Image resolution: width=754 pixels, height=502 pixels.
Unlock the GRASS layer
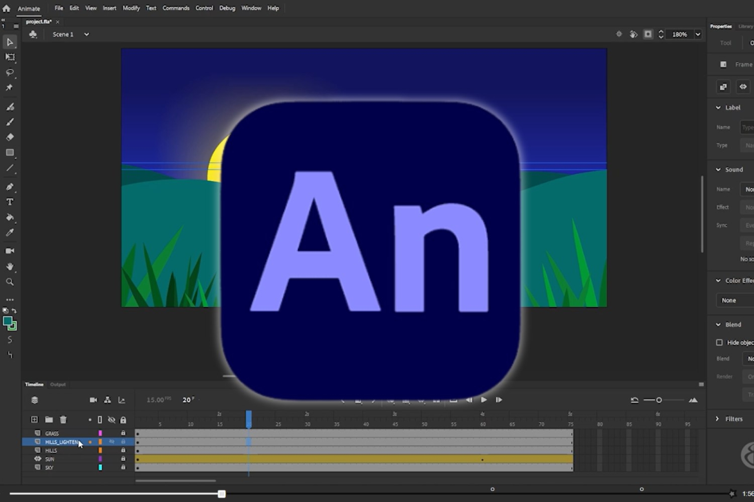[123, 433]
